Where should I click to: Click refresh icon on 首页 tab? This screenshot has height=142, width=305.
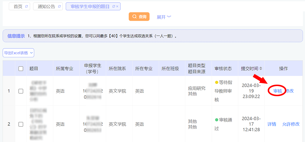[x=27, y=7]
